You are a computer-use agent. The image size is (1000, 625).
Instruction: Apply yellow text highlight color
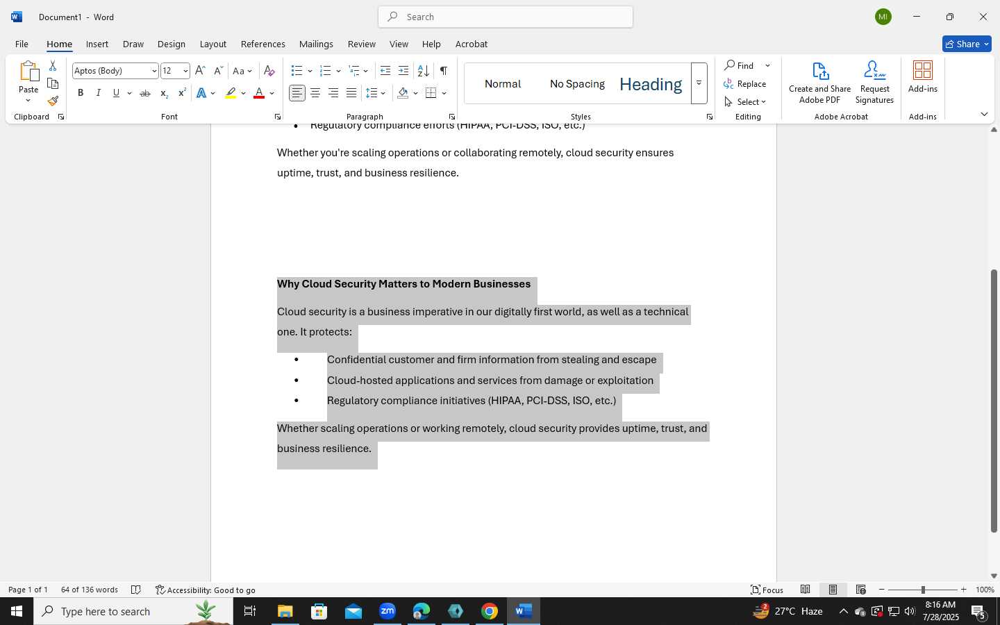pyautogui.click(x=231, y=93)
